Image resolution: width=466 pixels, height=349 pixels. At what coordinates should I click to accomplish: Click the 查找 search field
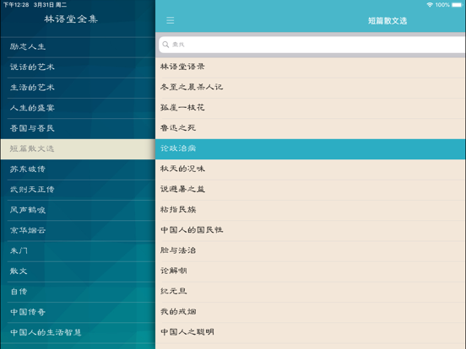coord(312,45)
